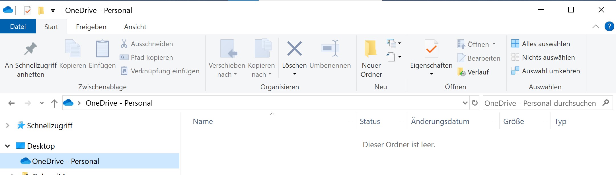Click the new folder quick access icon
Viewport: 616px width, 175px height.
41,11
